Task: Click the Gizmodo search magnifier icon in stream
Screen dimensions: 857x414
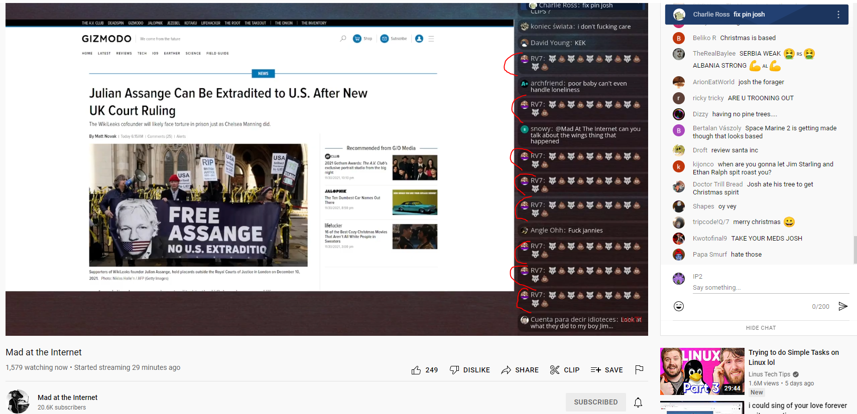Action: [343, 39]
